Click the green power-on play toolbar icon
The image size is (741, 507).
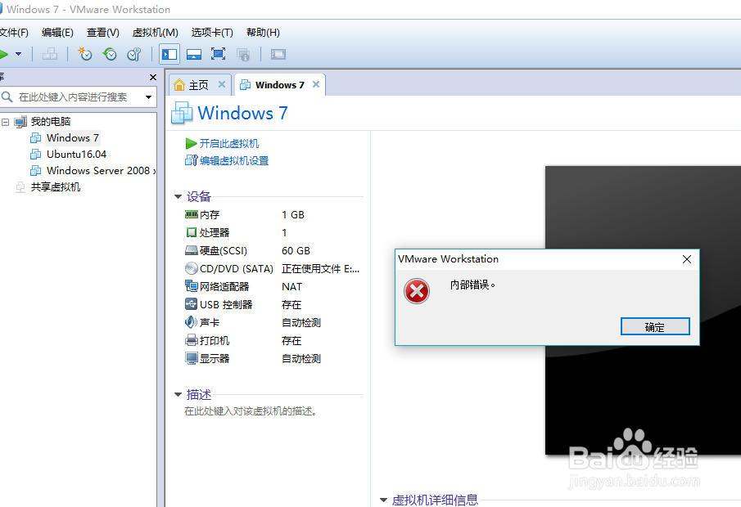[x=4, y=54]
